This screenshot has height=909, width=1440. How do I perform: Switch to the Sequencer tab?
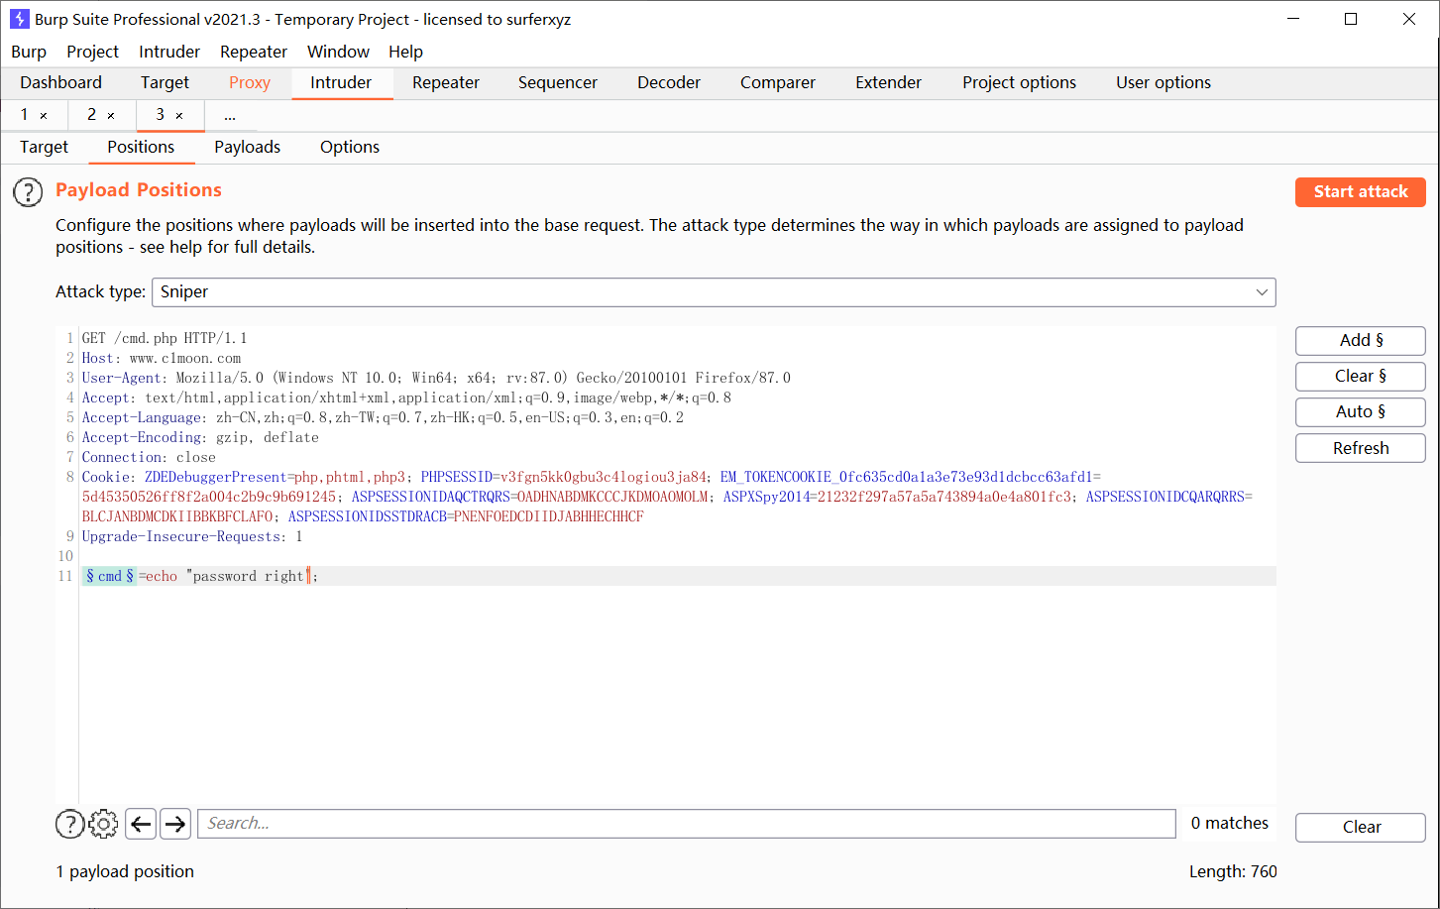(x=558, y=83)
